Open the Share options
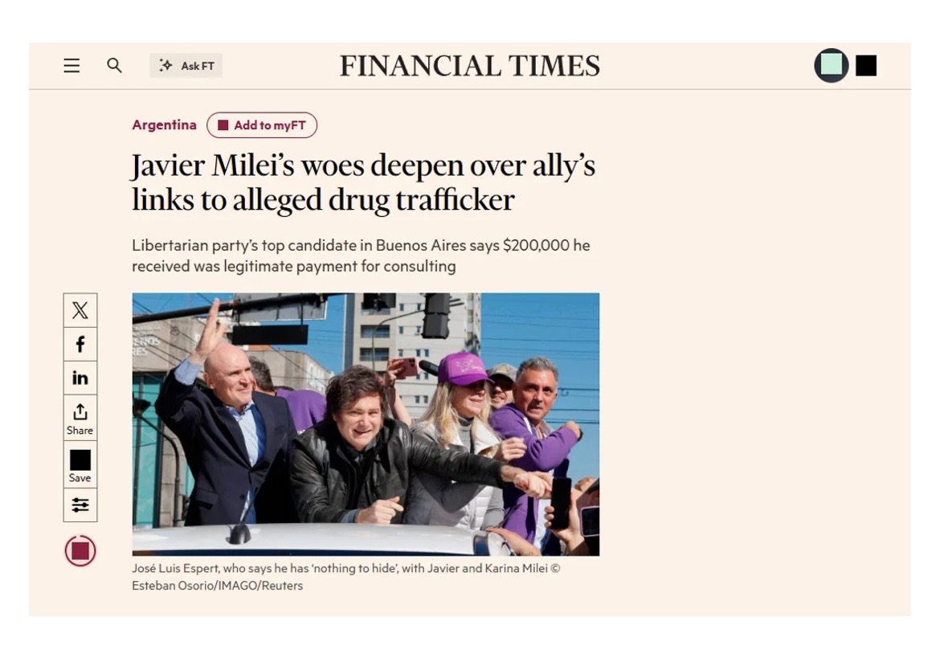 click(80, 418)
